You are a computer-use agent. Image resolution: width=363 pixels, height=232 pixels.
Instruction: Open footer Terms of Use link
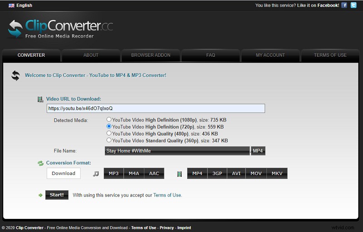(144, 228)
